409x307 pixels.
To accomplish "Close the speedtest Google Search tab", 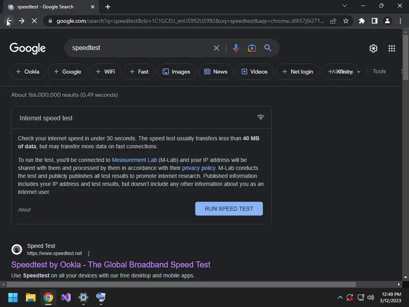I will pos(93,7).
